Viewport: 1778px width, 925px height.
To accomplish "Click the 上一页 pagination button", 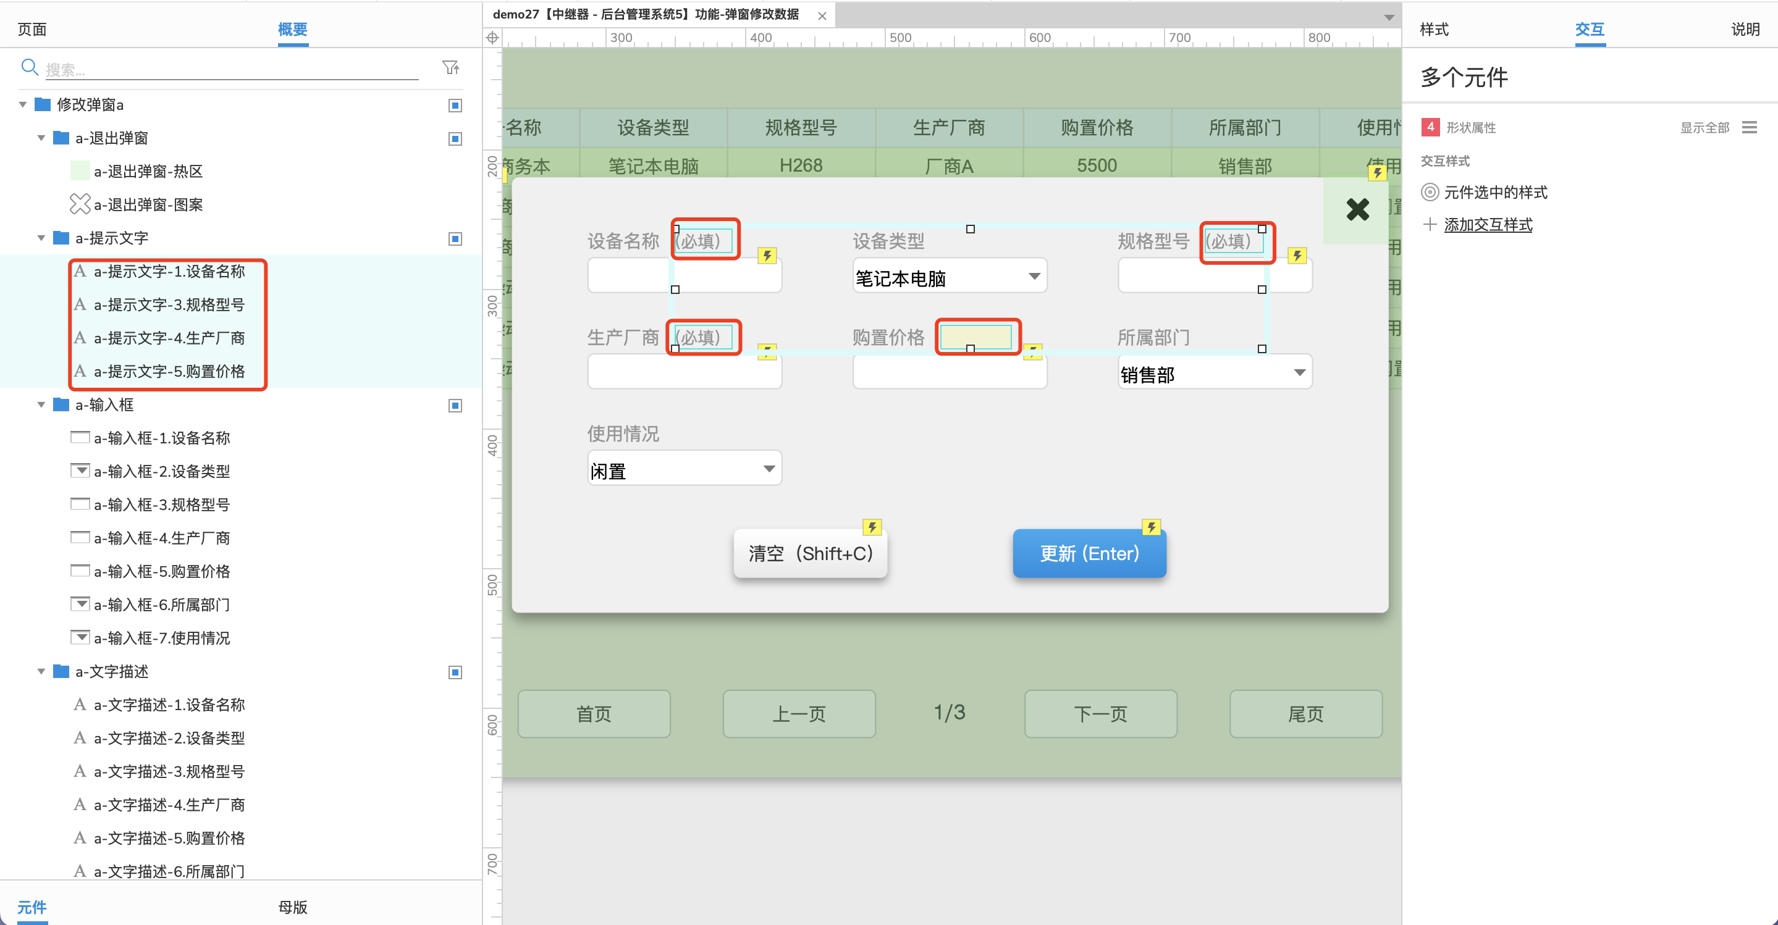I will (799, 714).
